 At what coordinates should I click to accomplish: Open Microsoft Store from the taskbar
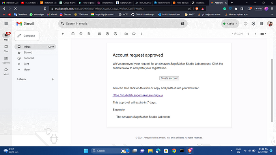tap(166, 151)
